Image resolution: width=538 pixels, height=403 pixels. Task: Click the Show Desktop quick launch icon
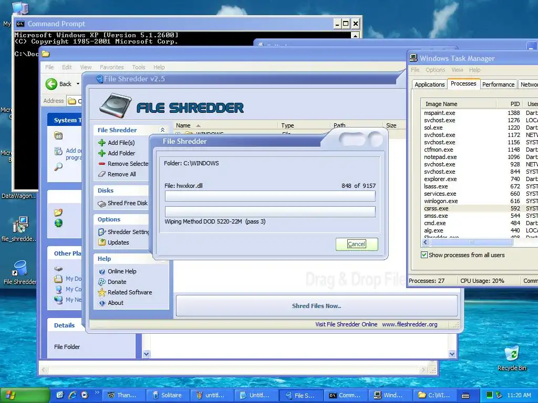[60, 395]
